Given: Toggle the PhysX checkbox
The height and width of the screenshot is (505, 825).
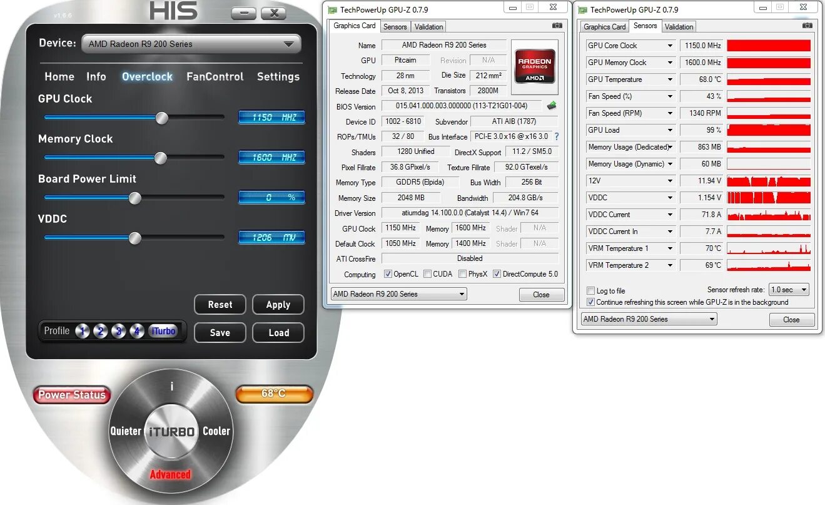Looking at the screenshot, I should click(x=462, y=274).
